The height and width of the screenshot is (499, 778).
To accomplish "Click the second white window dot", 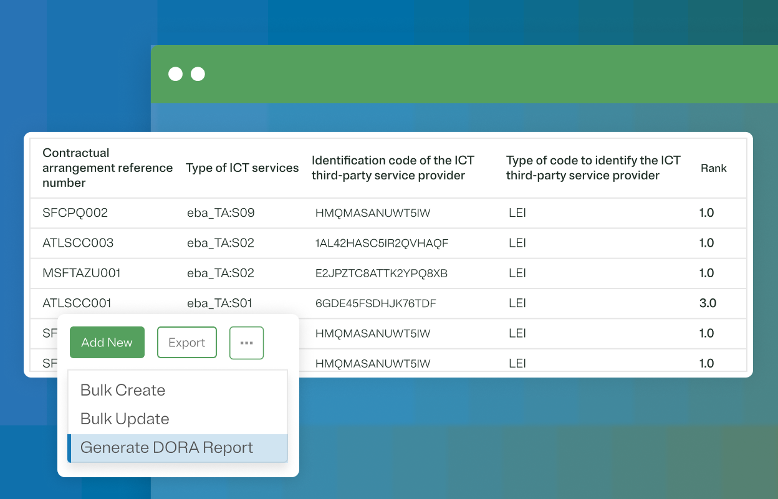I will 198,74.
